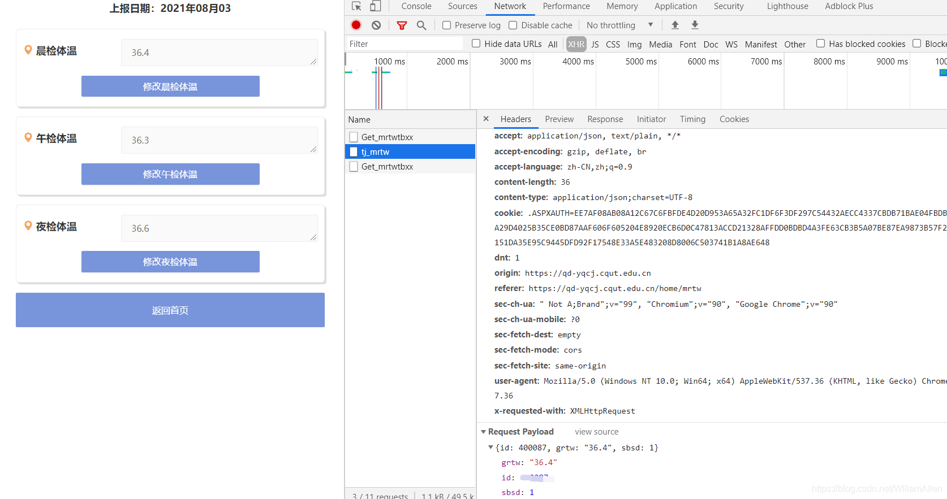Image resolution: width=947 pixels, height=499 pixels.
Task: Check Hide data URLs option
Action: point(476,44)
